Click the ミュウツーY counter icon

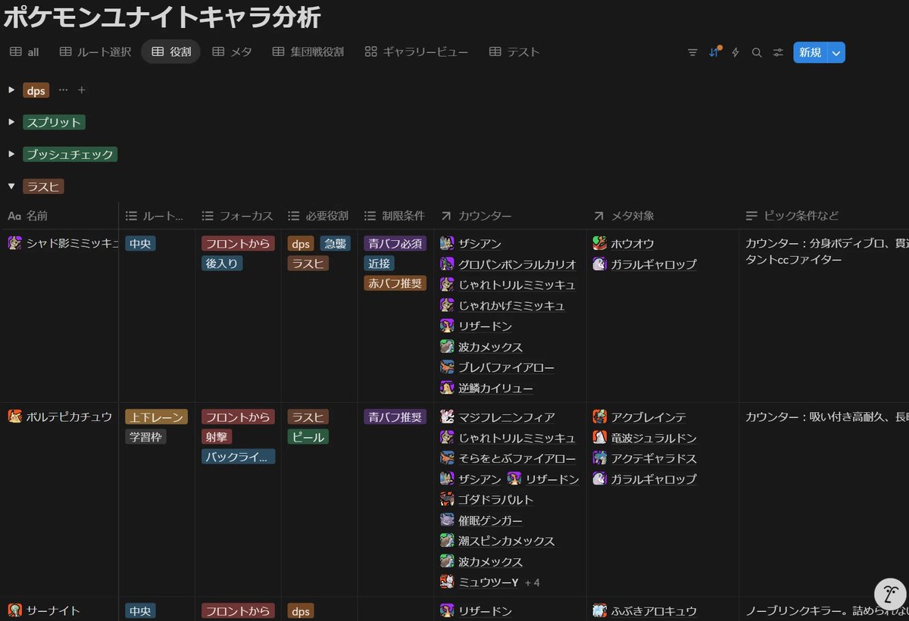pyautogui.click(x=447, y=582)
